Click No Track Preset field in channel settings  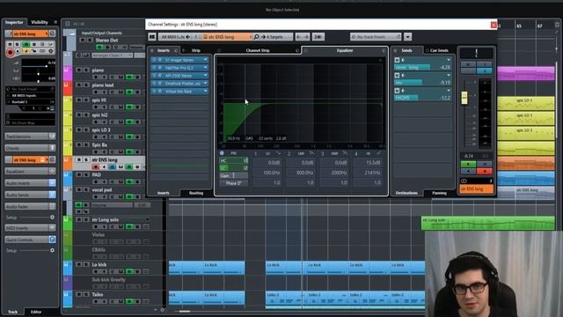click(x=376, y=37)
